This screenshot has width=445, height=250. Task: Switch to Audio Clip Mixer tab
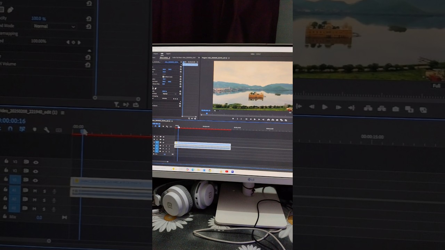(x=184, y=58)
